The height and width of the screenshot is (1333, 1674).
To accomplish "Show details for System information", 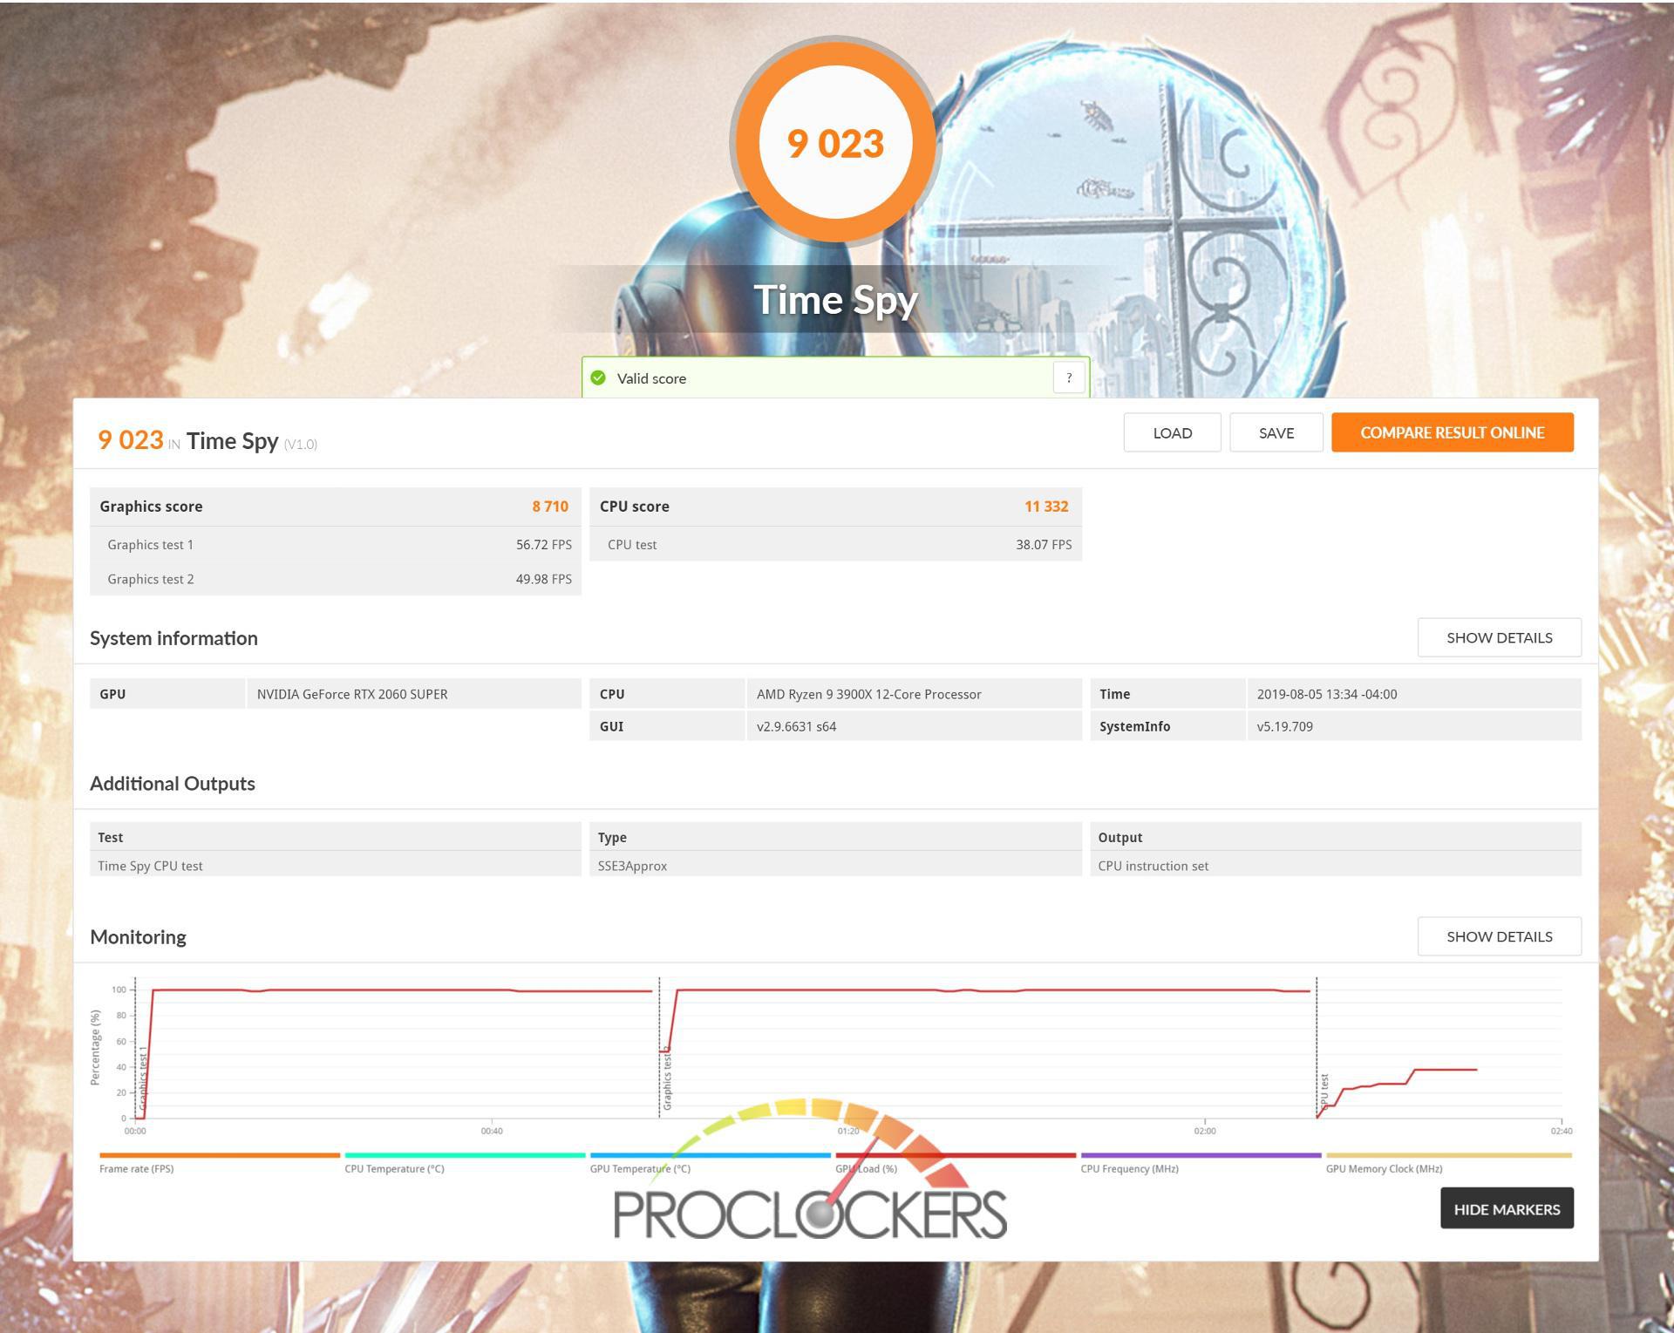I will click(1500, 637).
